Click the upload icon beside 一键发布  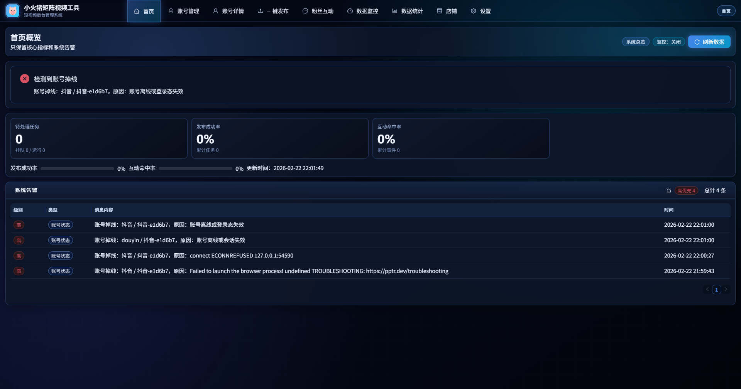[x=261, y=11]
